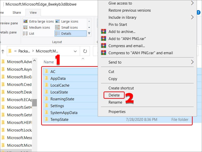Click the AppData folder icon

click(x=46, y=78)
